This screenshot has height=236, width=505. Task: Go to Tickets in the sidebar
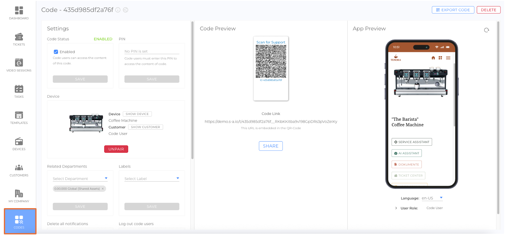tap(19, 39)
